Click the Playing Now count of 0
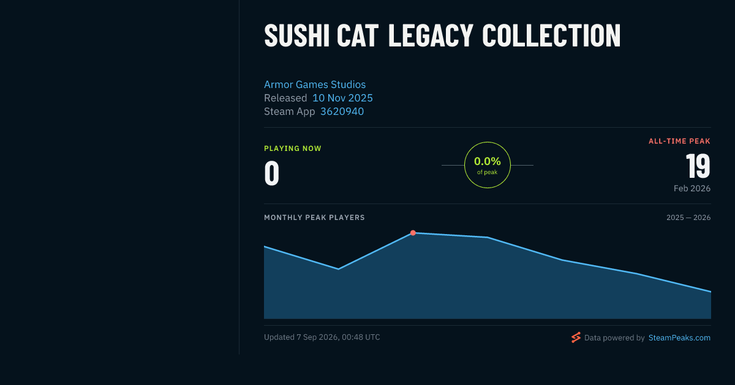The height and width of the screenshot is (385, 735). pos(272,174)
